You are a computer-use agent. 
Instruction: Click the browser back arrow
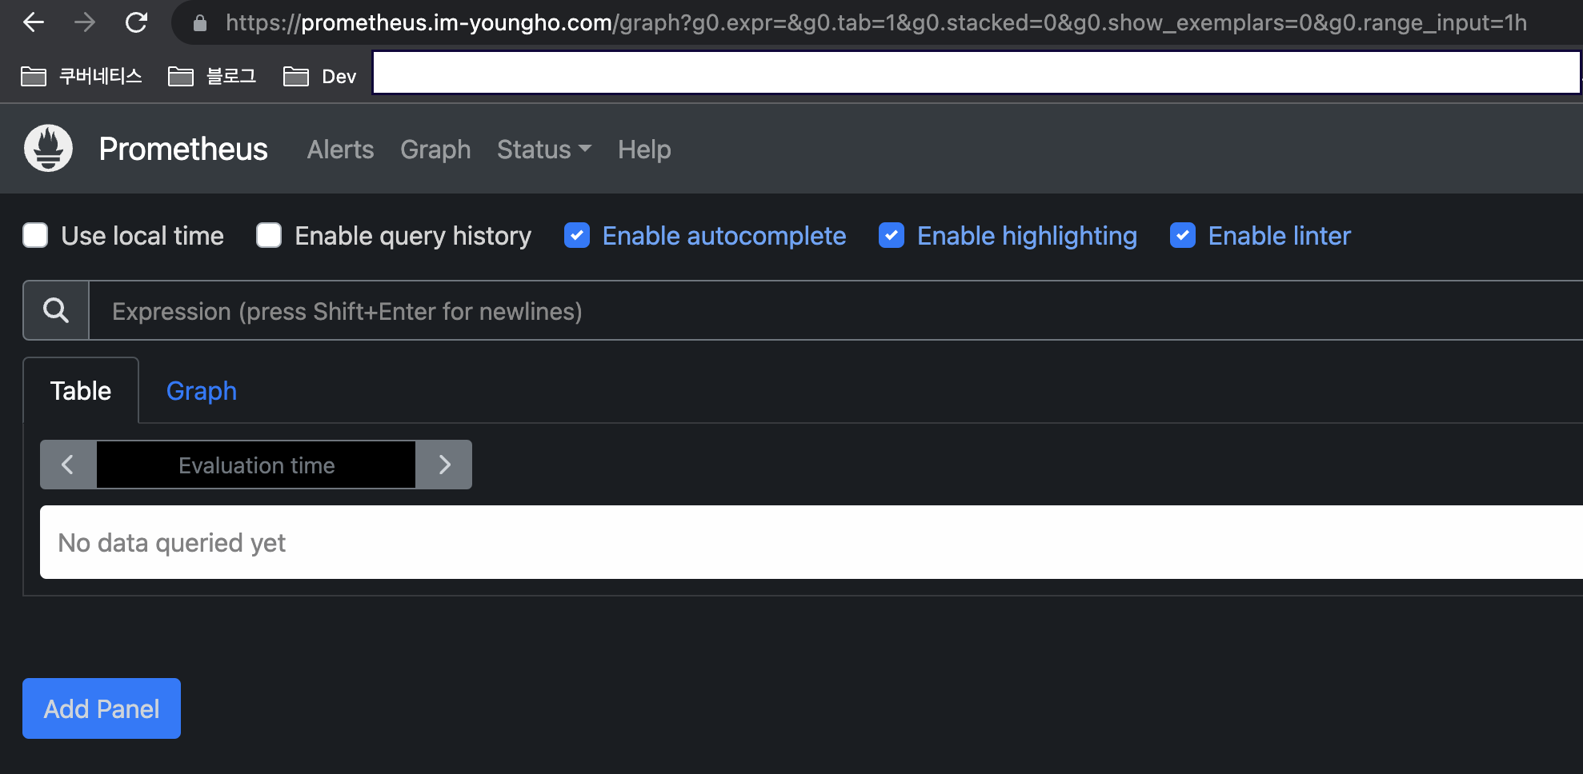click(34, 22)
